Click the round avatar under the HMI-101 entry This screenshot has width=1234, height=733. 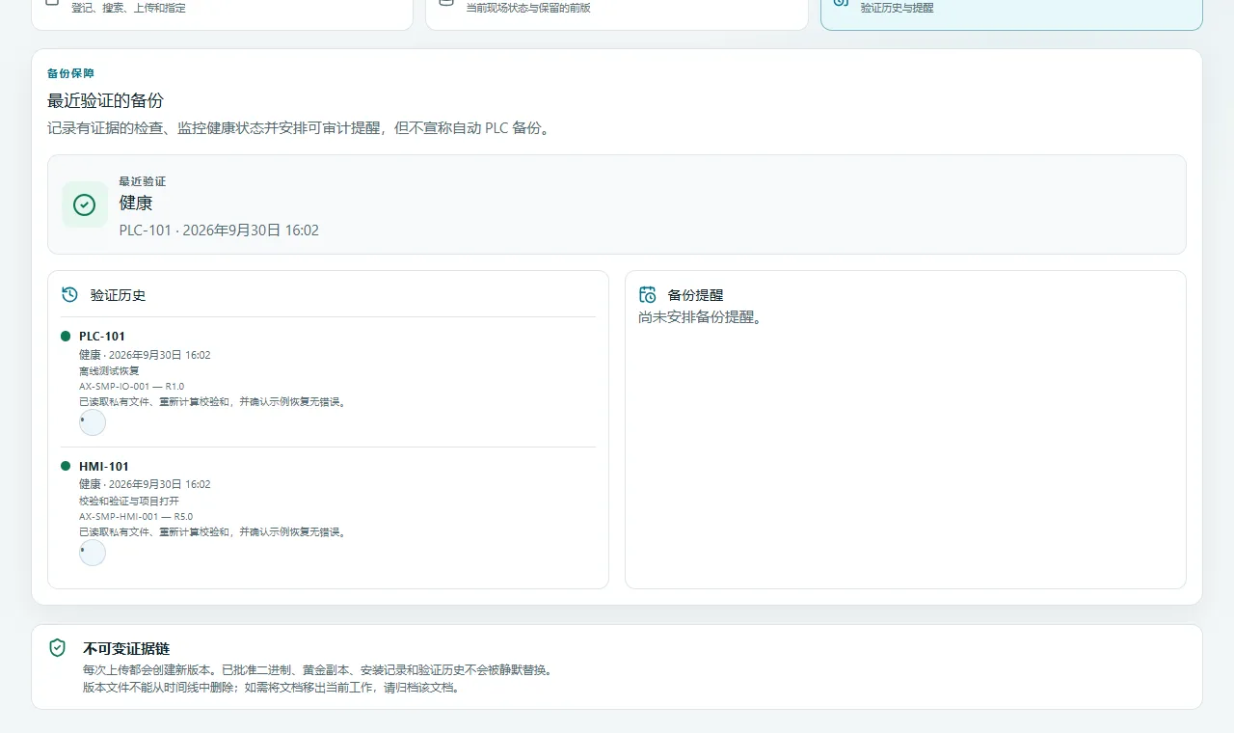(93, 553)
